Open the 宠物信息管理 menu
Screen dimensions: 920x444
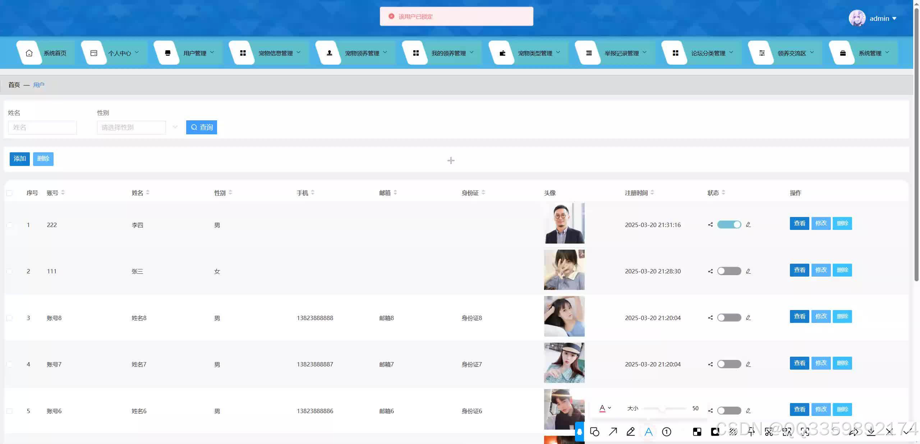click(x=276, y=53)
